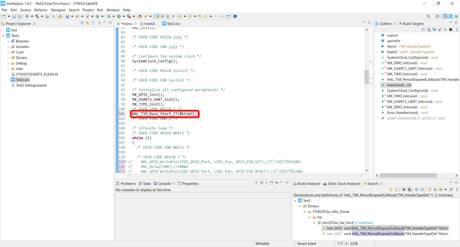Open the Build Targets tab
Image resolution: width=460 pixels, height=247 pixels.
tap(411, 23)
